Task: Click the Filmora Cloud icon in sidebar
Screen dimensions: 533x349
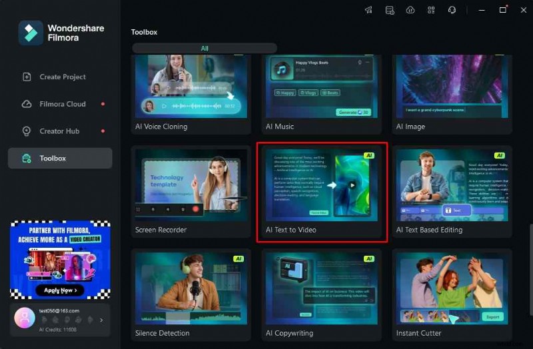Action: point(27,104)
